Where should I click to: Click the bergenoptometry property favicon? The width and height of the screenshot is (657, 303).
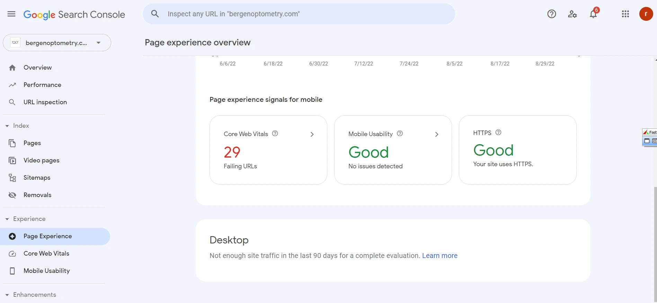[x=15, y=43]
